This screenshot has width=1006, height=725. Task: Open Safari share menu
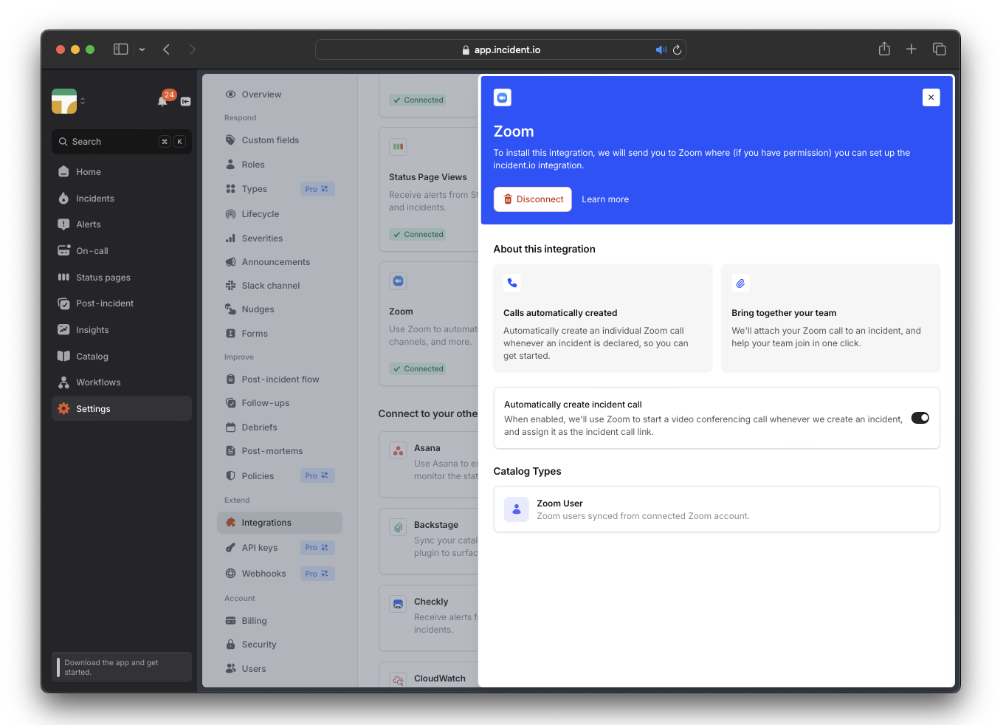pyautogui.click(x=884, y=49)
